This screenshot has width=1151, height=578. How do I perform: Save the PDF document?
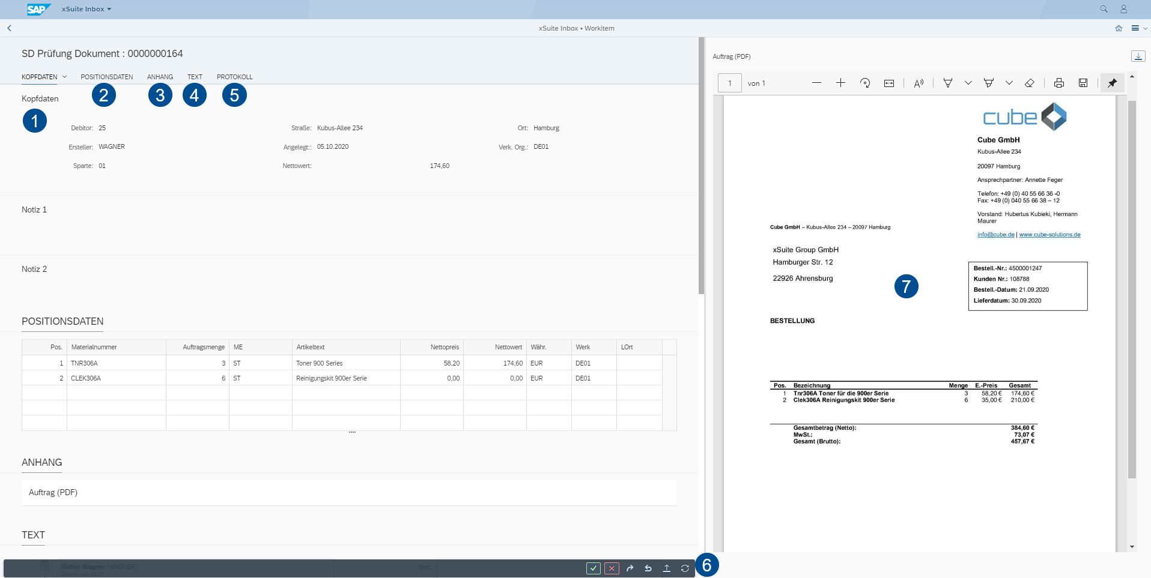tap(1083, 83)
